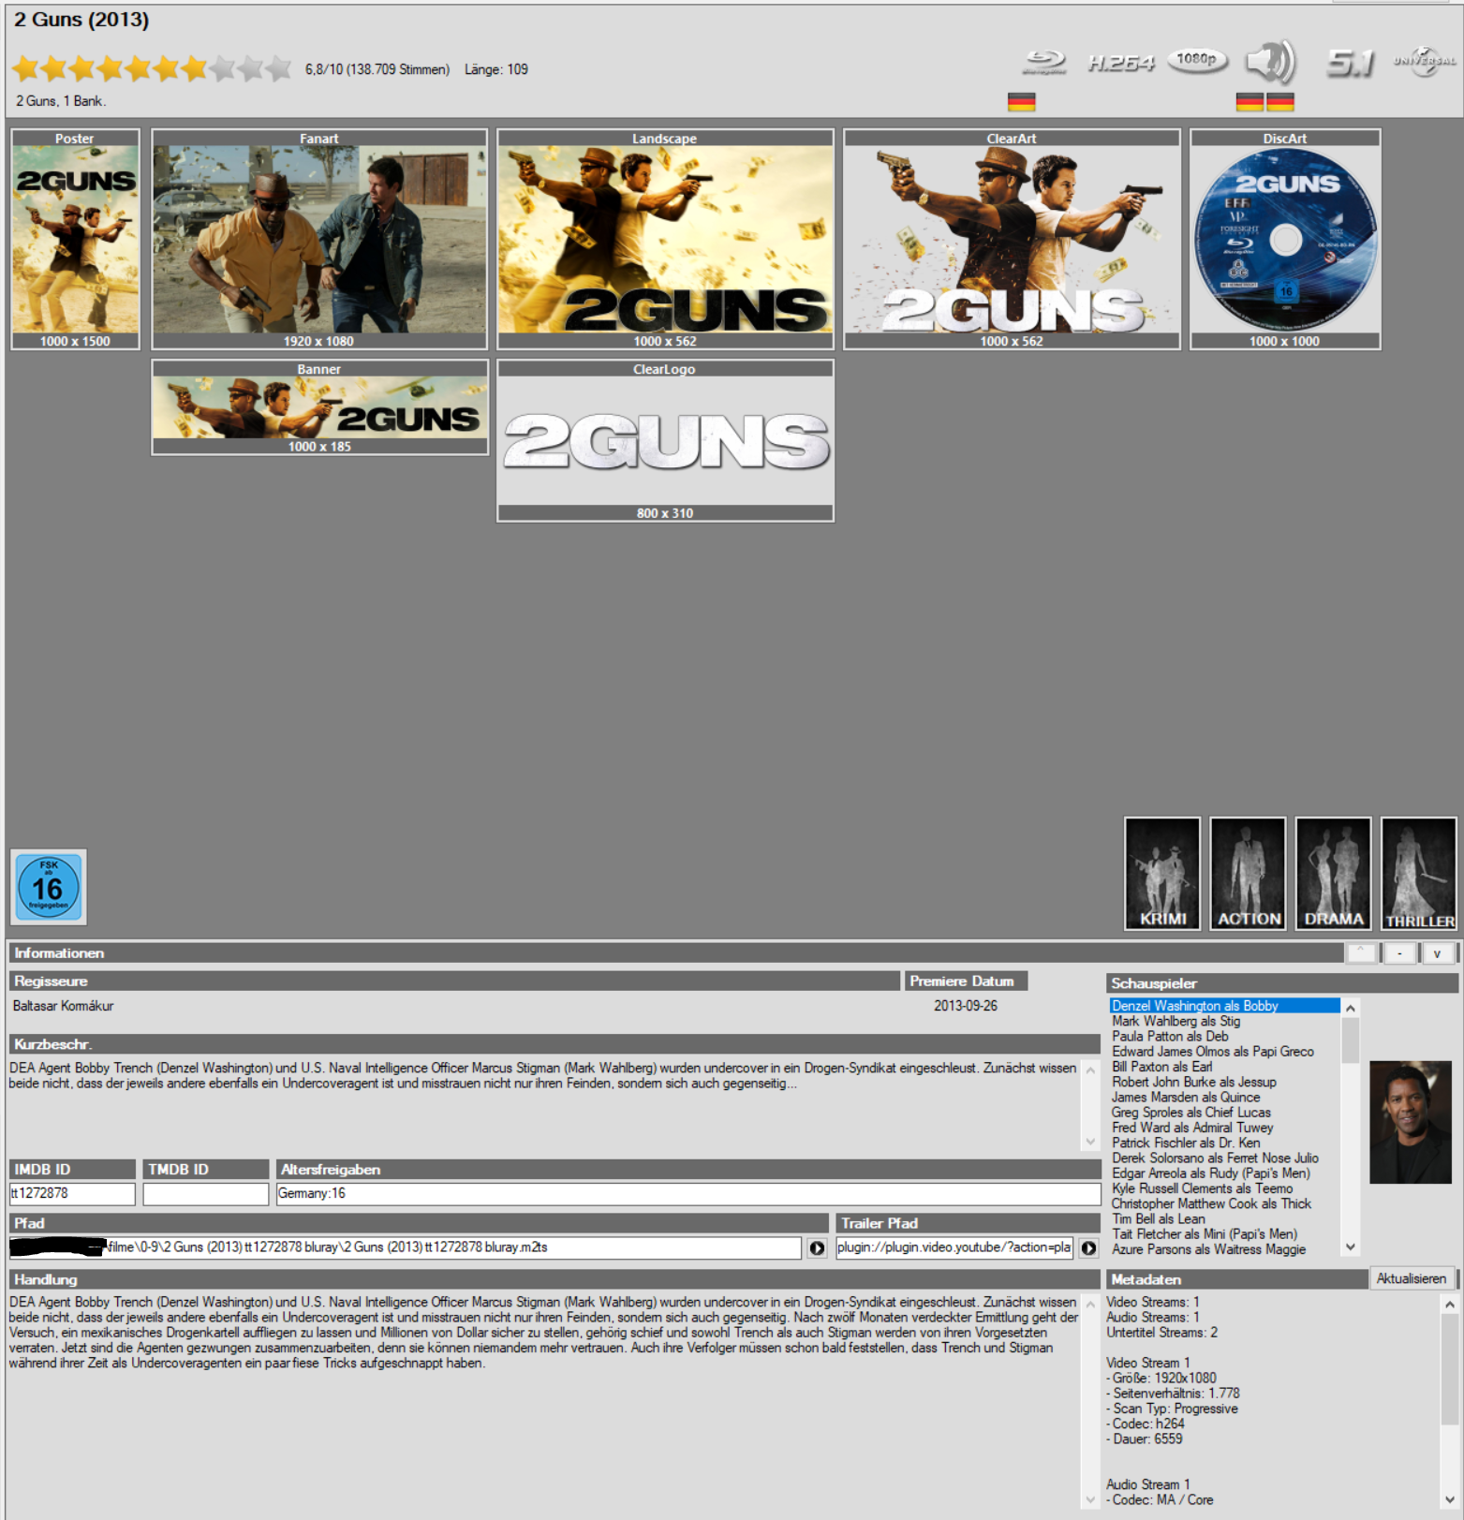Open the ClearArt image thumbnail
Screen dimensions: 1464x1520
(x=1012, y=239)
